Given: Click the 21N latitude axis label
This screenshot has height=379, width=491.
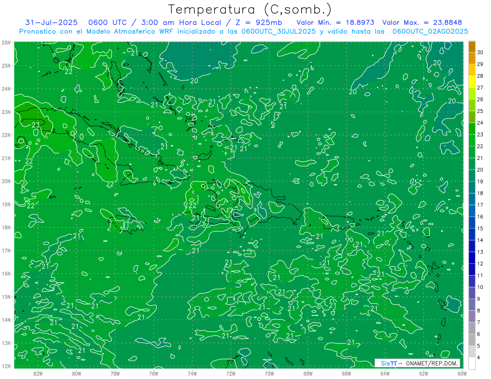Looking at the screenshot, I should (x=6, y=158).
